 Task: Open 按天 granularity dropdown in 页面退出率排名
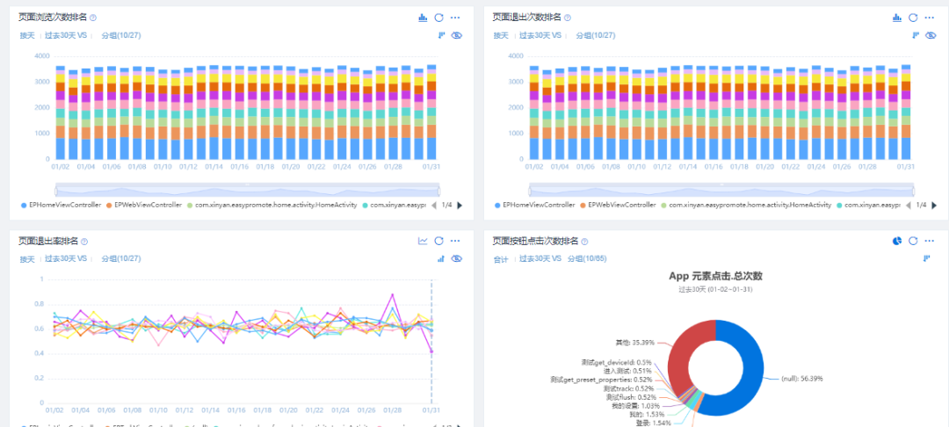pyautogui.click(x=27, y=259)
